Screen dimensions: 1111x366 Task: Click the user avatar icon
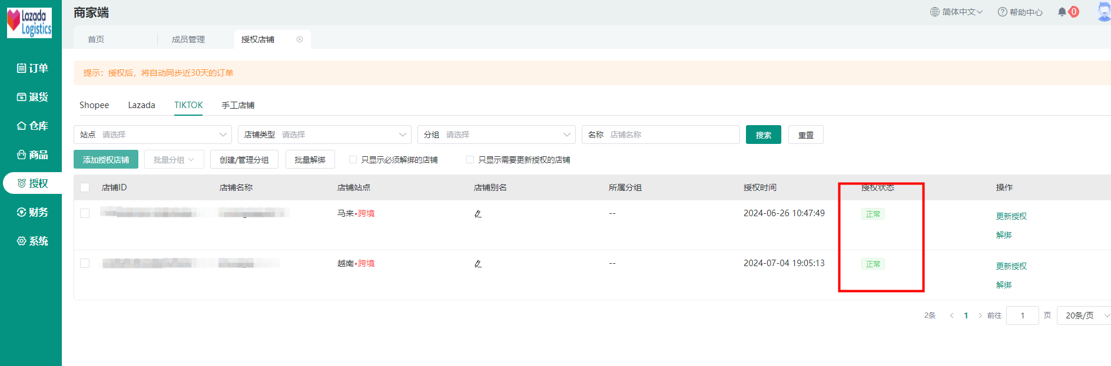click(x=1103, y=12)
